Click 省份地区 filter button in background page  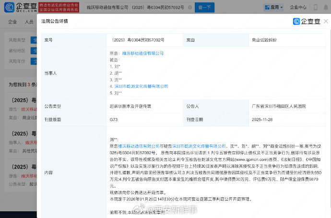tap(34, 51)
